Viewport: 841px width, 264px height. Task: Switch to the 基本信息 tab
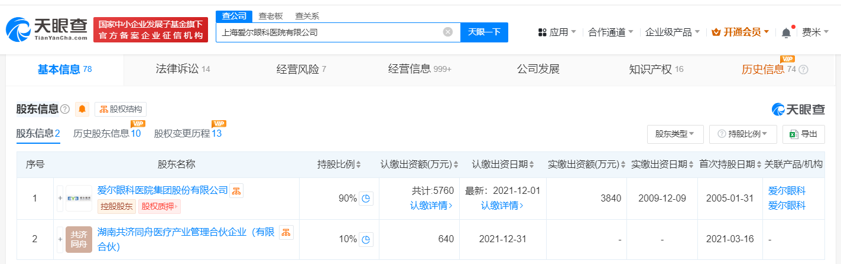tap(64, 70)
